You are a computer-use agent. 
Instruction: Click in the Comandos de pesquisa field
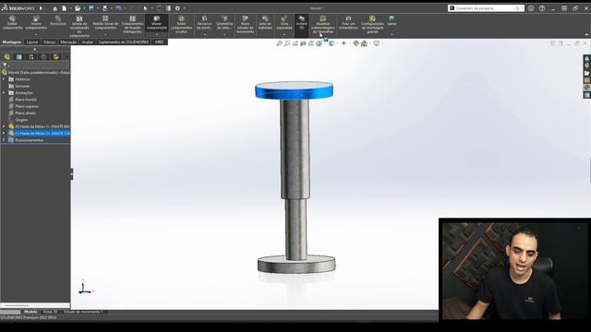pyautogui.click(x=487, y=8)
